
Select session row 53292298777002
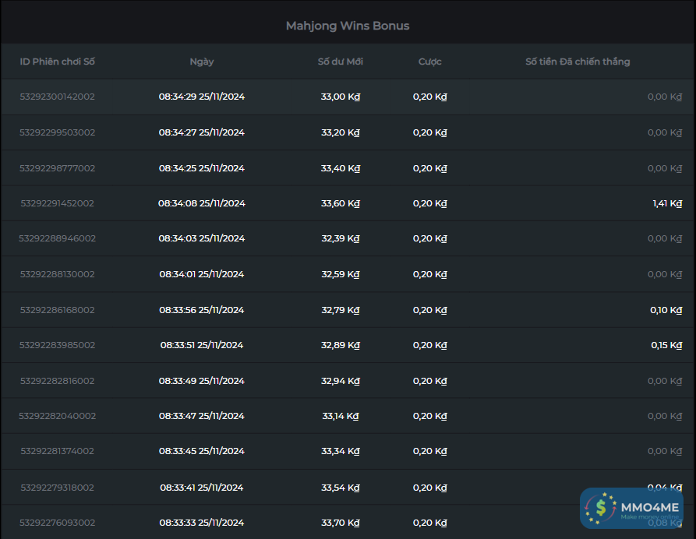pyautogui.click(x=58, y=168)
